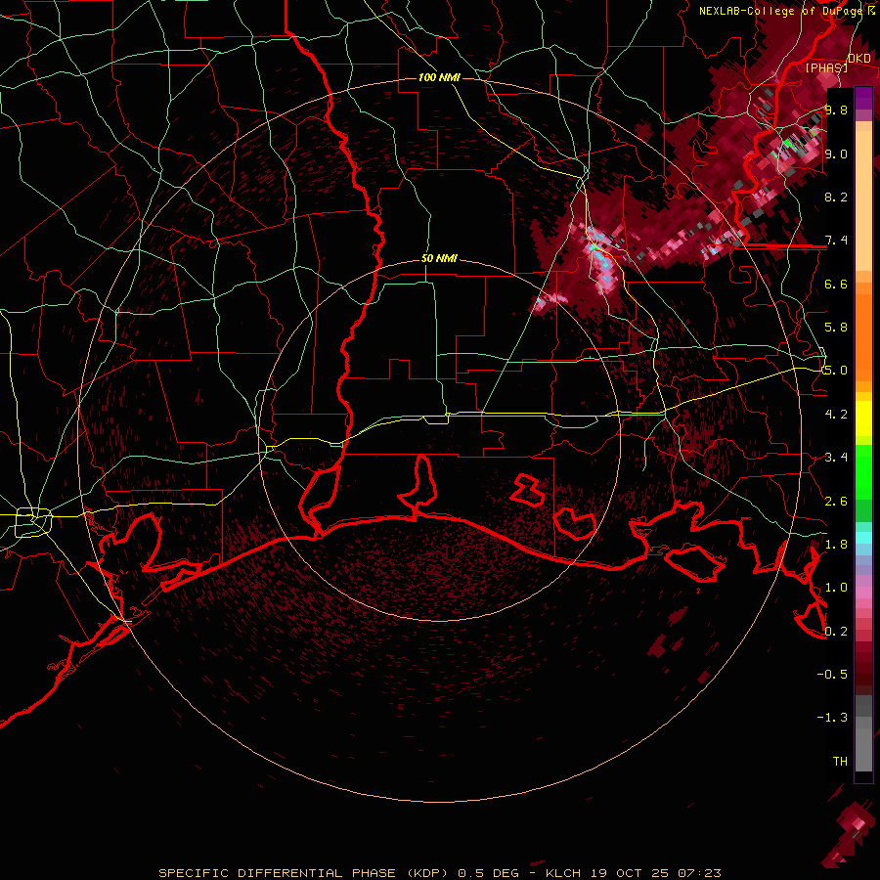Click the DKD label above the legend
880x880 pixels.
(859, 59)
